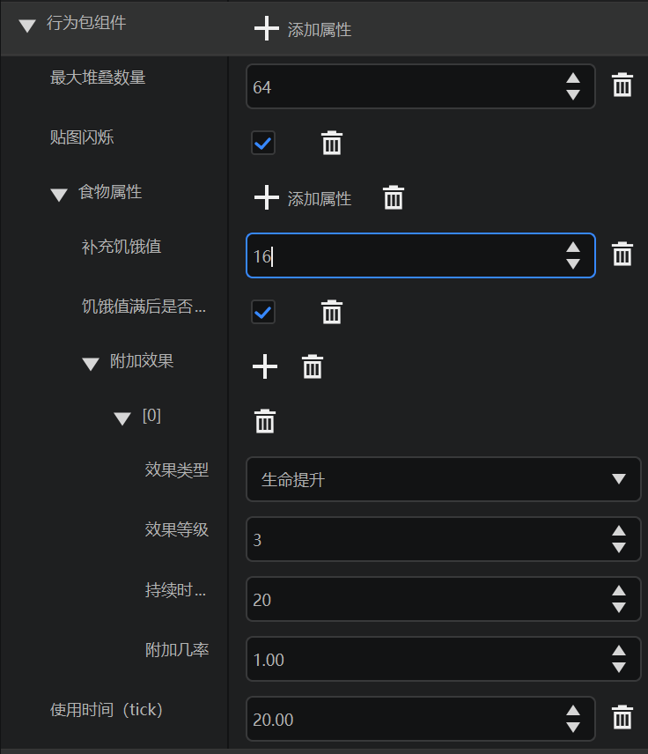Collapse the 附加效果 tree node

91,364
